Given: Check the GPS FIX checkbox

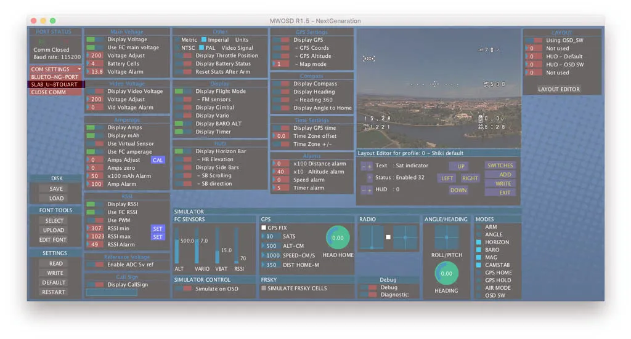Looking at the screenshot, I should click(264, 228).
